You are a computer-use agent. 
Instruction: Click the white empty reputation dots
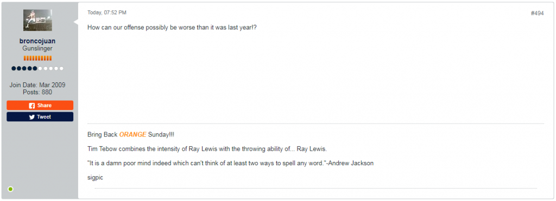(50, 68)
